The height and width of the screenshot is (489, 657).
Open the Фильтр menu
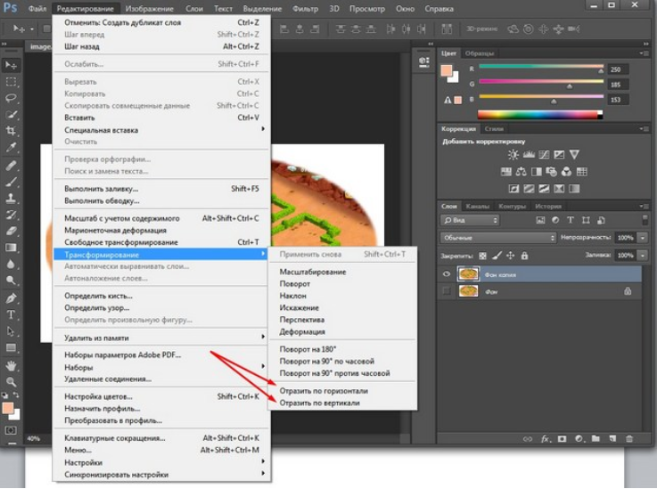[306, 8]
